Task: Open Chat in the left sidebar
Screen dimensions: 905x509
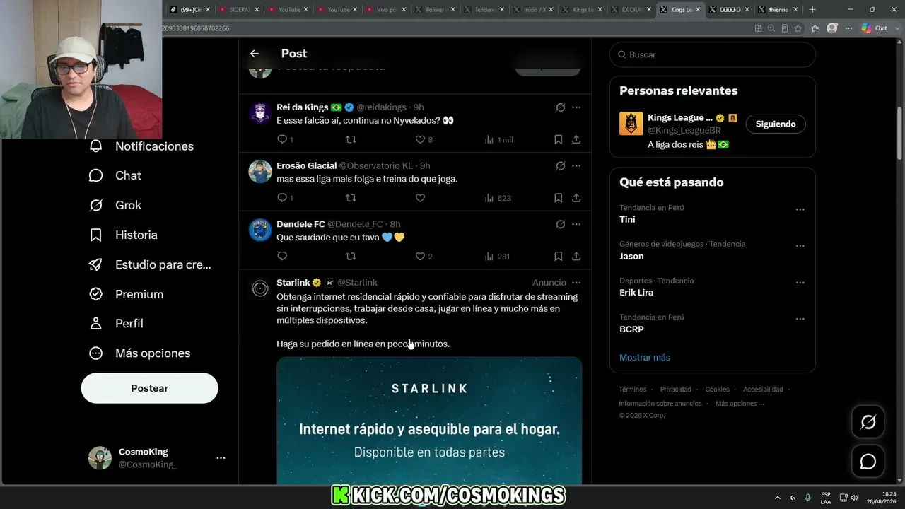Action: [115, 175]
